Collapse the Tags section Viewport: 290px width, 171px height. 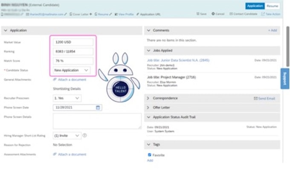(x=148, y=145)
